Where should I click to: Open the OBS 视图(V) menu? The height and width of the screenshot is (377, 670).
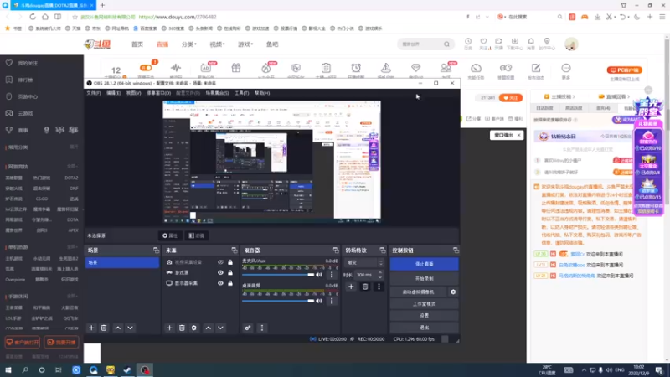point(134,93)
